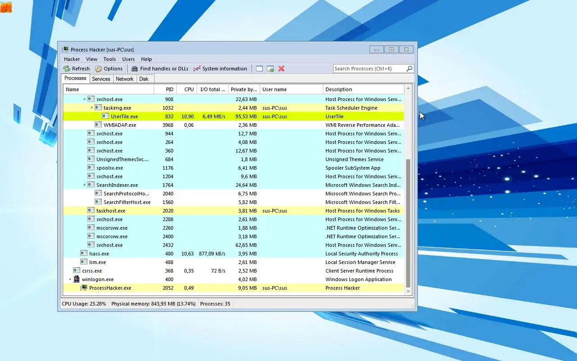The height and width of the screenshot is (361, 577).
Task: Select the SearchProtocolHost process row
Action: pyautogui.click(x=234, y=194)
